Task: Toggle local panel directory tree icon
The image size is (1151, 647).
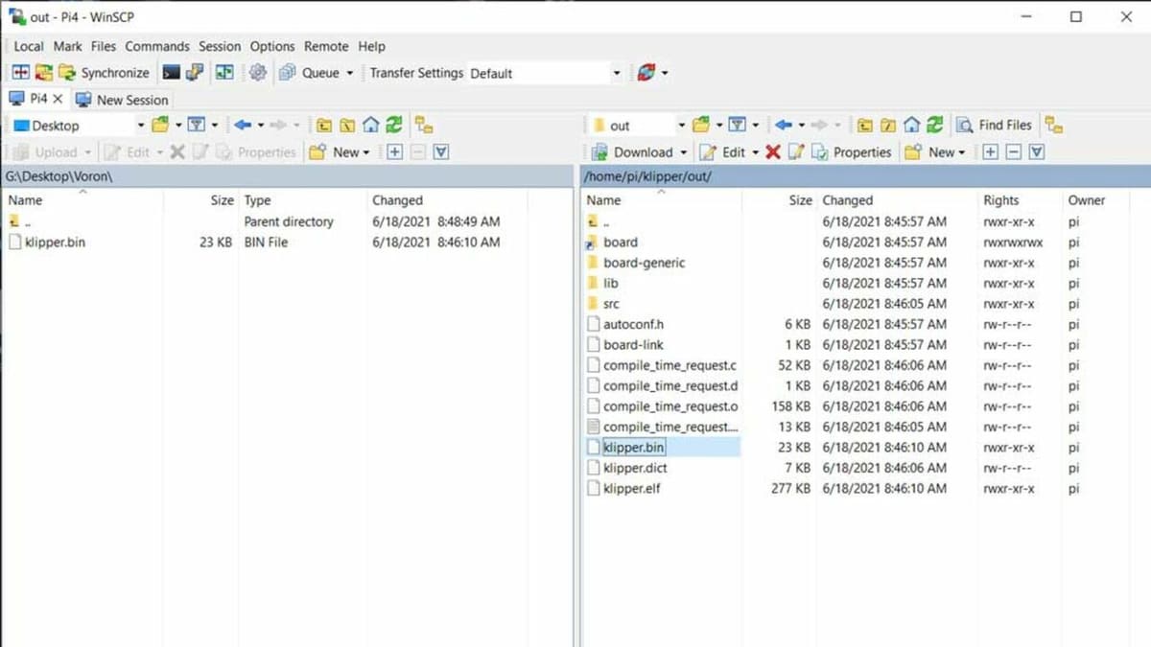Action: pos(424,125)
